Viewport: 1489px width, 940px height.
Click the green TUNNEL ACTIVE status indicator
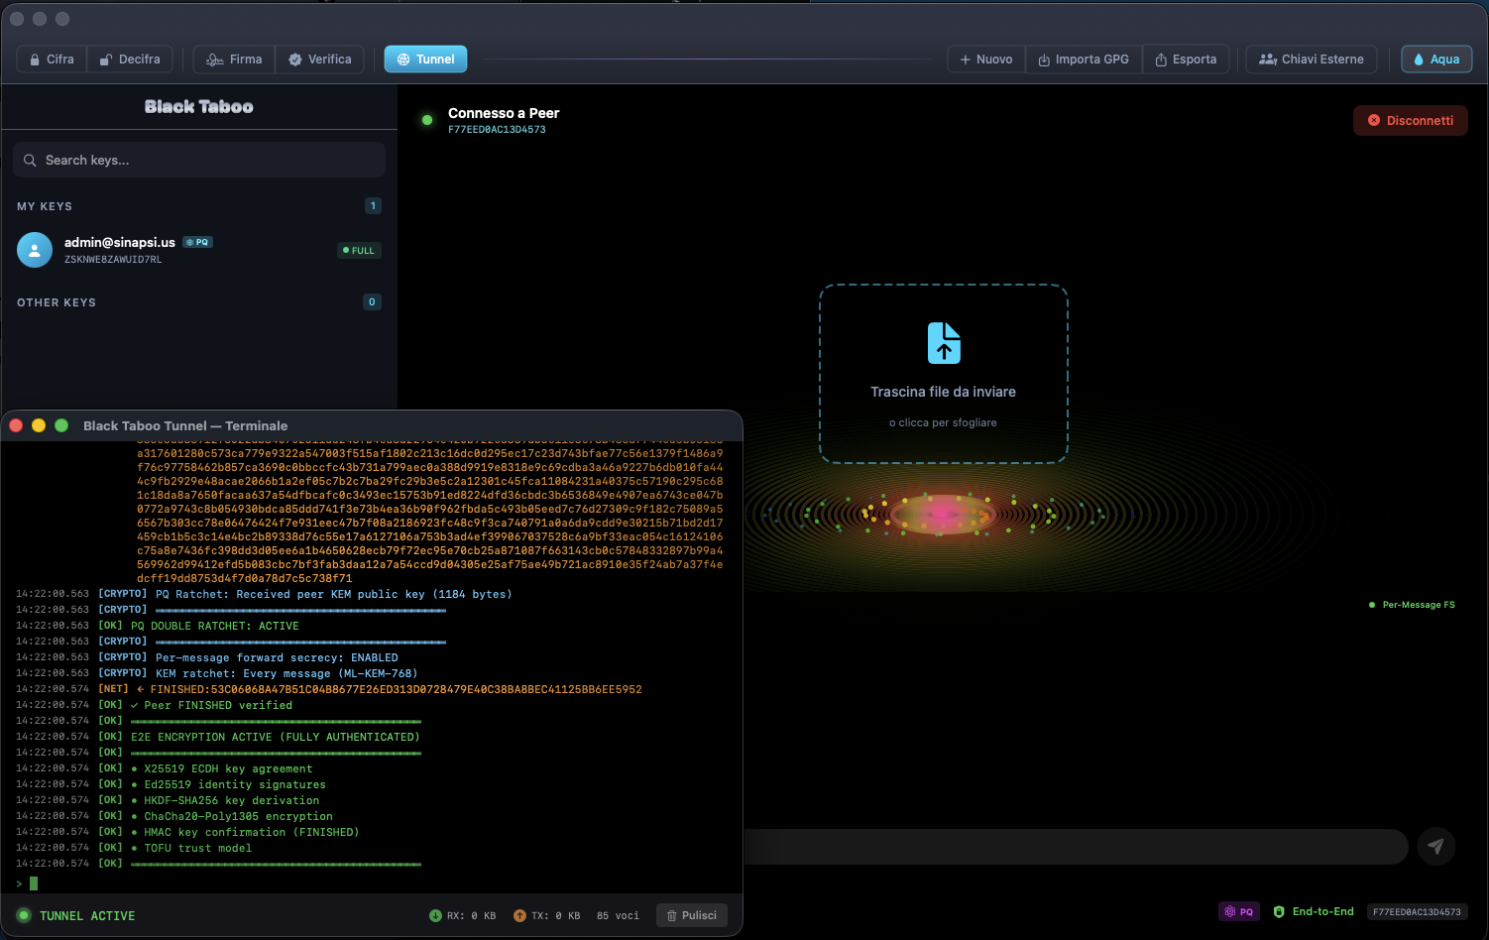[x=24, y=915]
